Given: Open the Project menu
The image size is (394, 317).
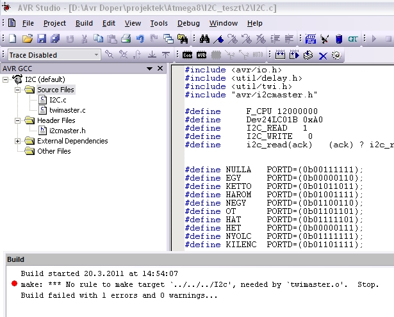Looking at the screenshot, I should pos(54,23).
